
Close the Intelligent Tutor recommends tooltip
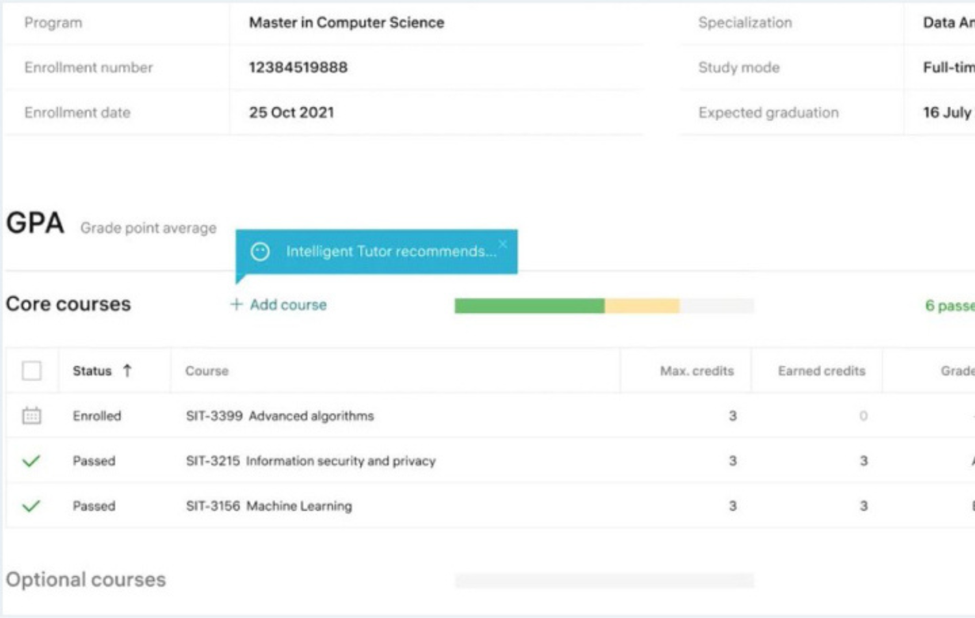pos(502,244)
